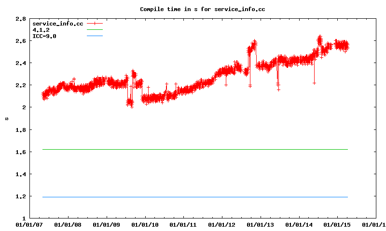Image resolution: width=386 pixels, height=231 pixels.
Task: Click the '01/01/07' x-axis date label
Action: (29, 224)
